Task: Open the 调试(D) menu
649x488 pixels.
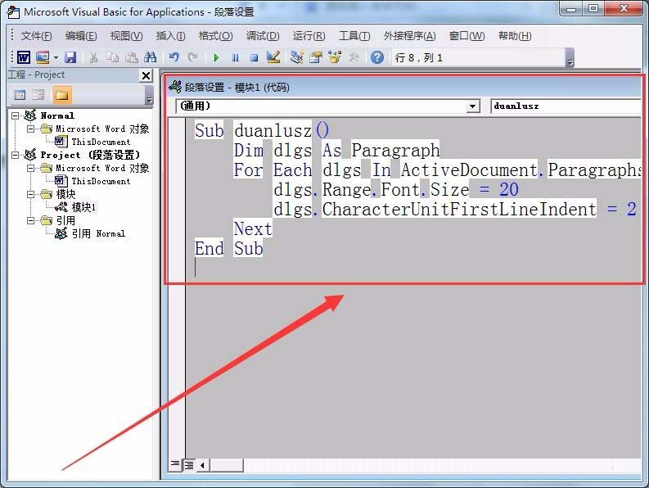Action: 263,36
